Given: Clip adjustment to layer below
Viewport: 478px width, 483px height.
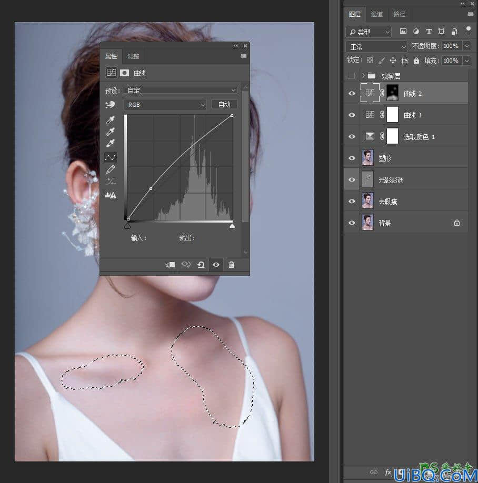Looking at the screenshot, I should [170, 265].
